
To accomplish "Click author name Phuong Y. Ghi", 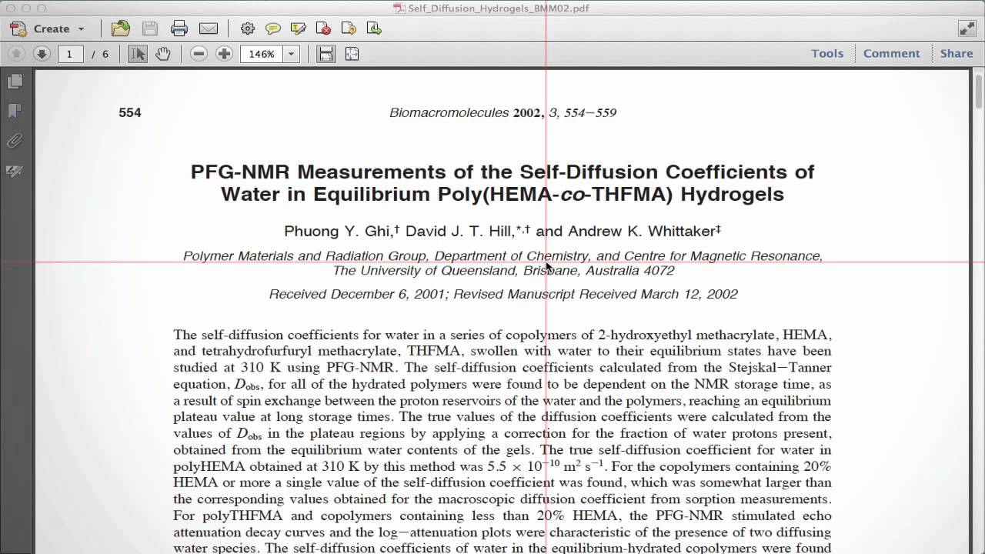I will click(x=339, y=231).
